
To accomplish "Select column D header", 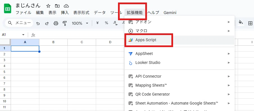I will 110,42.
